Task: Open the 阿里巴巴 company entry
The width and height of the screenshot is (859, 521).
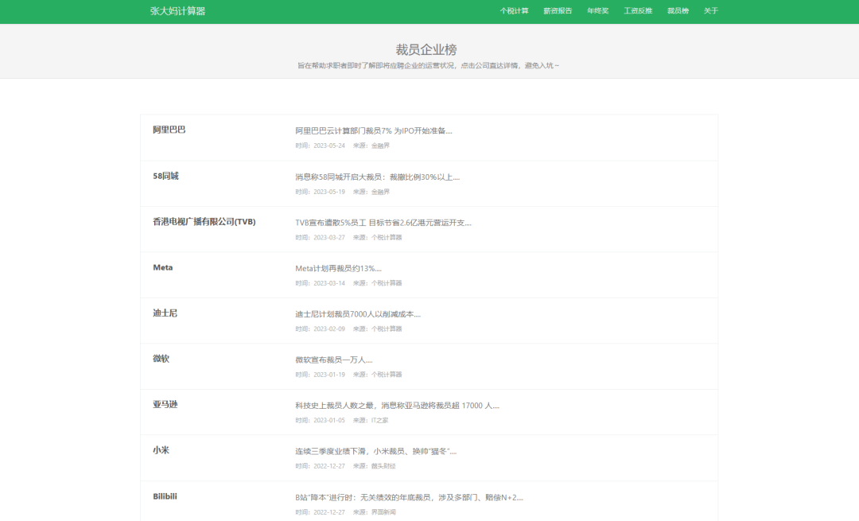Action: coord(169,130)
